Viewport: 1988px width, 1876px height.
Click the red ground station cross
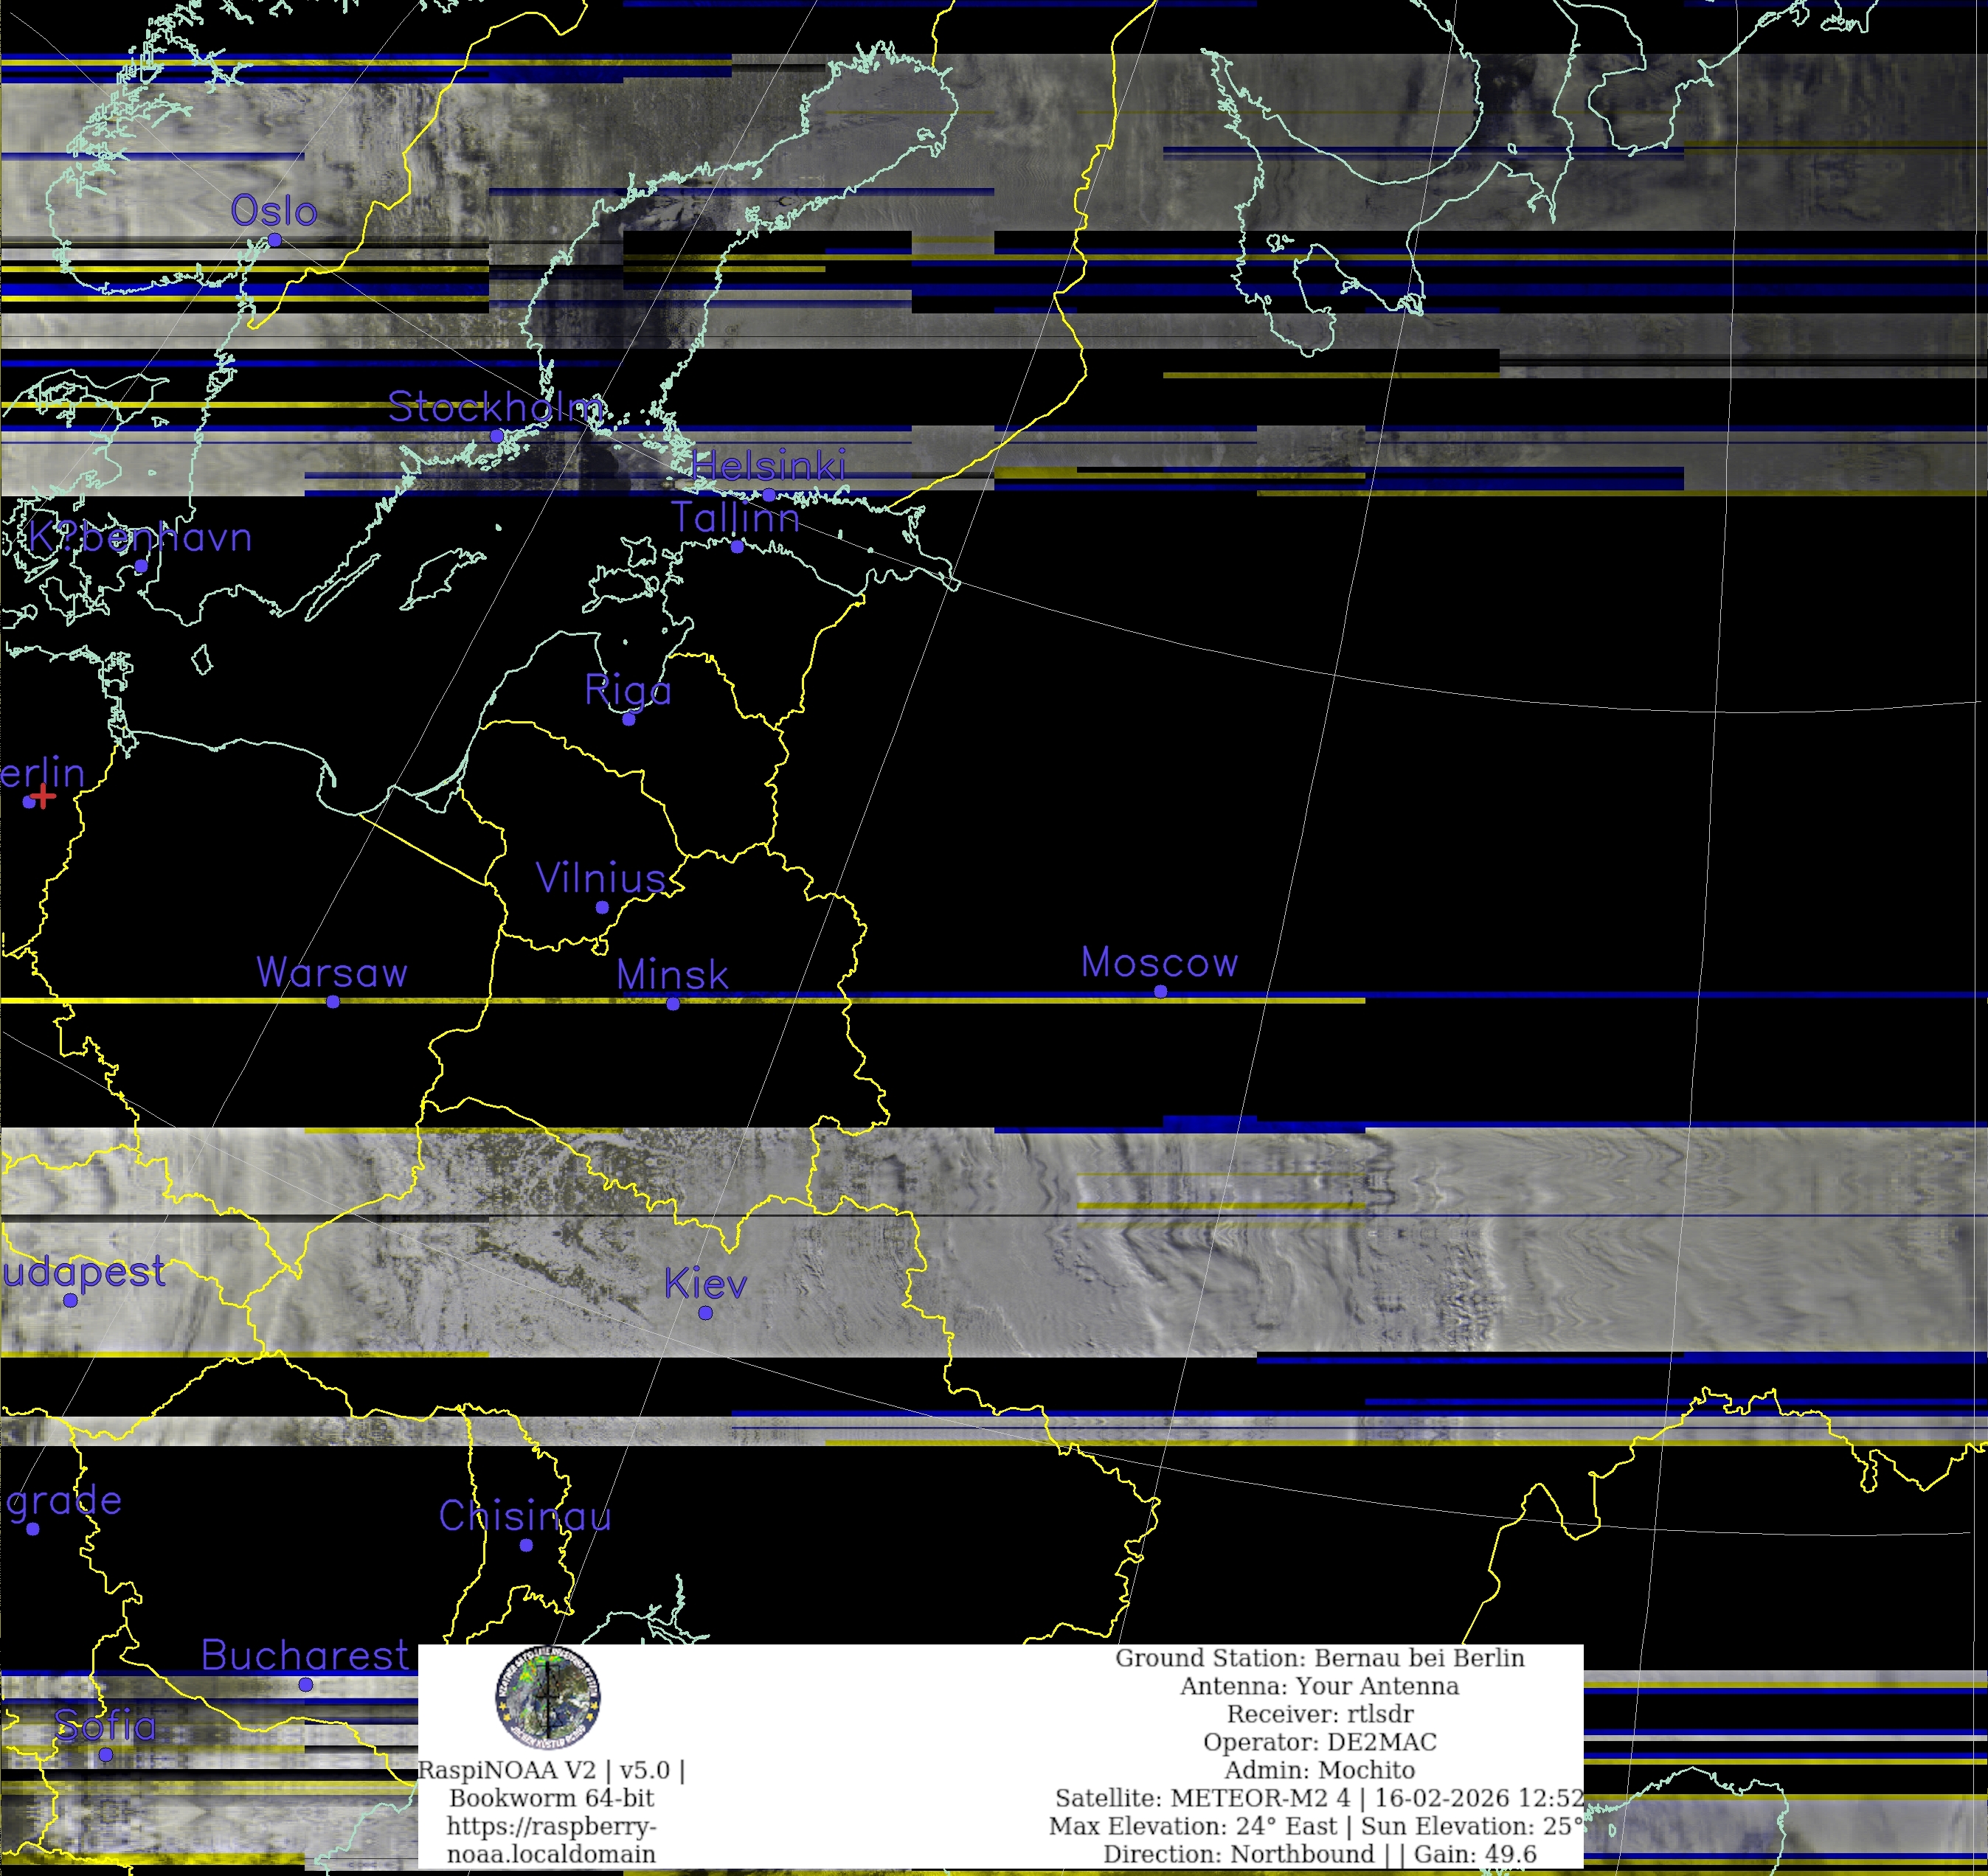click(42, 797)
